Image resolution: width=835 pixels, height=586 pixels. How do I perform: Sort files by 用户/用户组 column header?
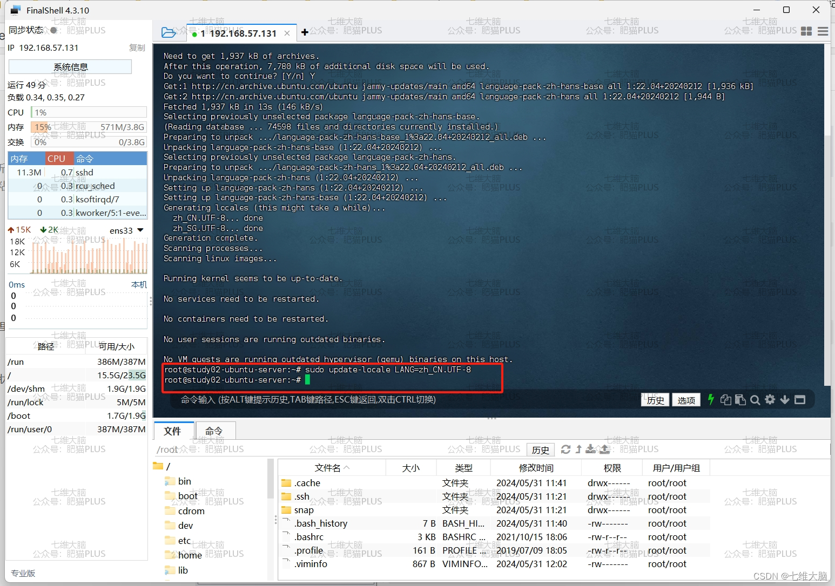[676, 468]
